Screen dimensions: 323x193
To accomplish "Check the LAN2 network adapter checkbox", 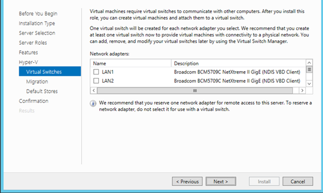I will coord(96,80).
